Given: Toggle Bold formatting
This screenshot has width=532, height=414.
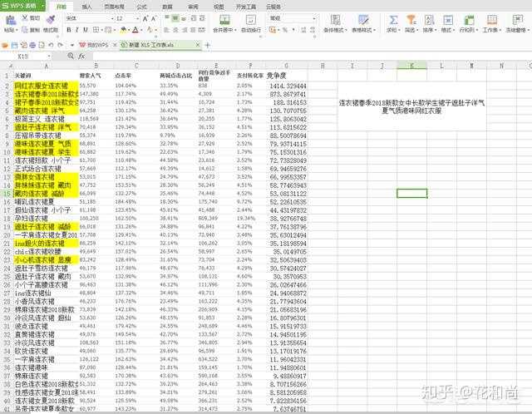Looking at the screenshot, I should (68, 29).
